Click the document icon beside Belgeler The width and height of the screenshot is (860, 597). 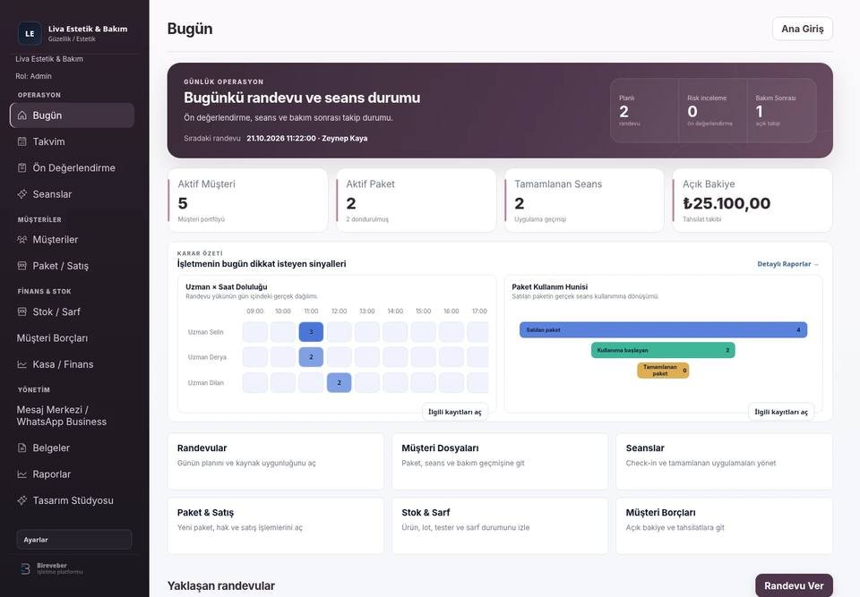[21, 448]
